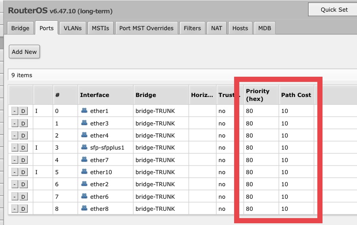
Task: Disable ether8 port with D button
Action: coord(23,209)
